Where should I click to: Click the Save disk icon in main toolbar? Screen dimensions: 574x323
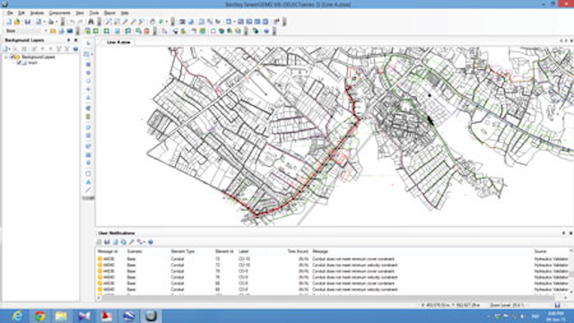(28, 22)
